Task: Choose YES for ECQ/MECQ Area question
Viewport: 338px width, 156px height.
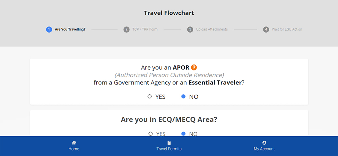Action: pyautogui.click(x=150, y=134)
